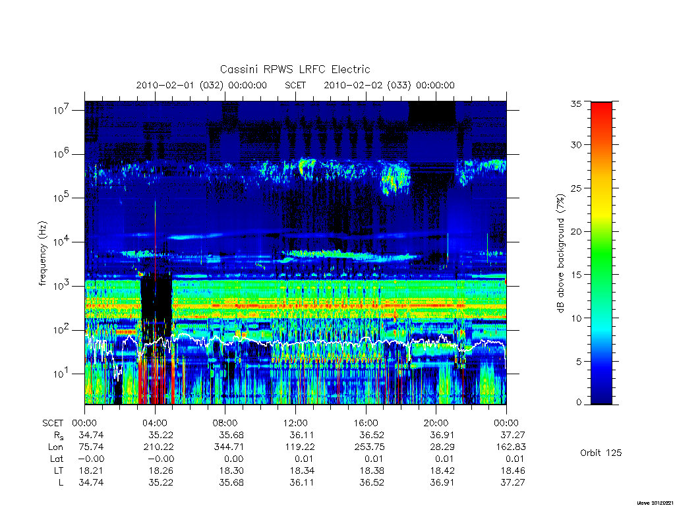The image size is (675, 506).
Task: Click the spectrogram plot area
Action: point(295,252)
